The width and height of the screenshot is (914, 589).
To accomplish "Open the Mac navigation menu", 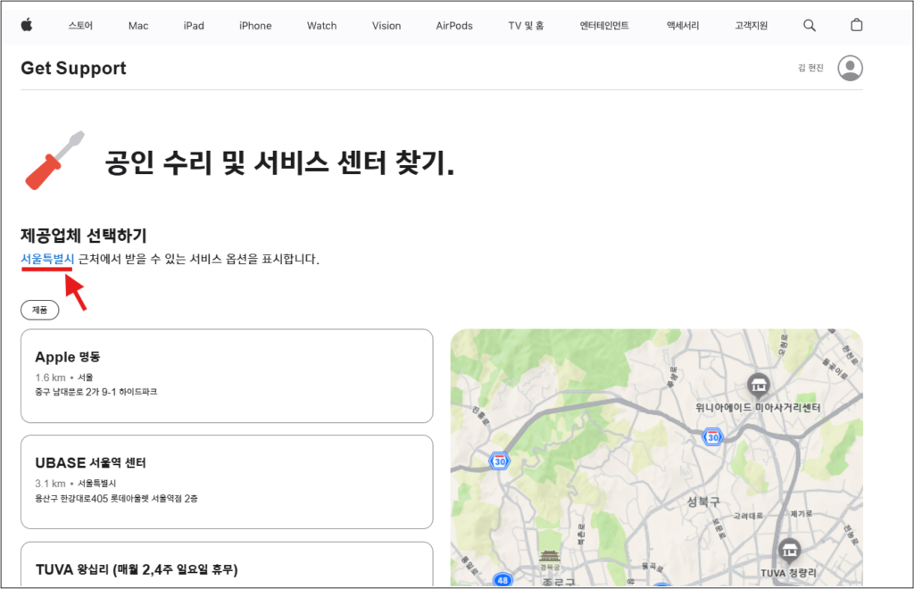I will click(137, 26).
